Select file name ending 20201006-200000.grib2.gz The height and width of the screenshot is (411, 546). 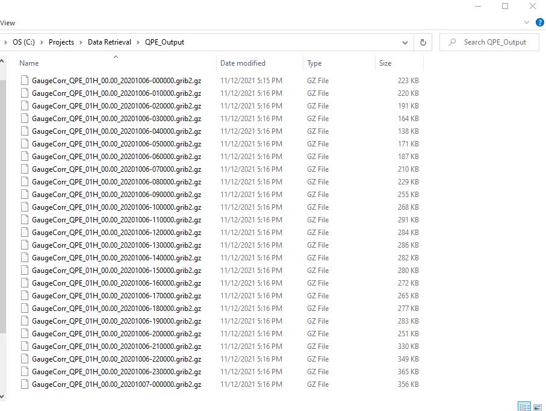point(117,334)
